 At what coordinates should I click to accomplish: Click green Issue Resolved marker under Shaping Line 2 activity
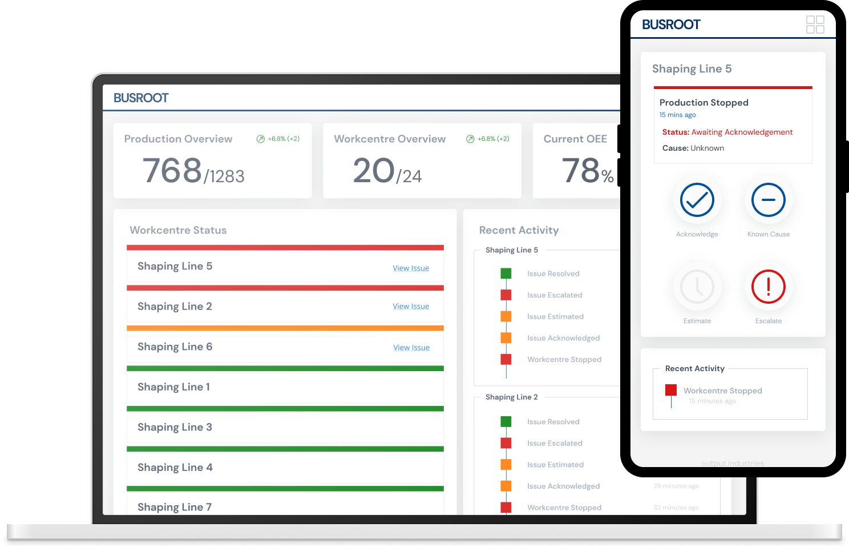(x=506, y=421)
